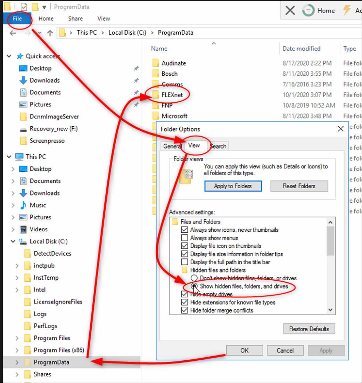Open the Recovery_new (F:) drive icon

[23, 130]
